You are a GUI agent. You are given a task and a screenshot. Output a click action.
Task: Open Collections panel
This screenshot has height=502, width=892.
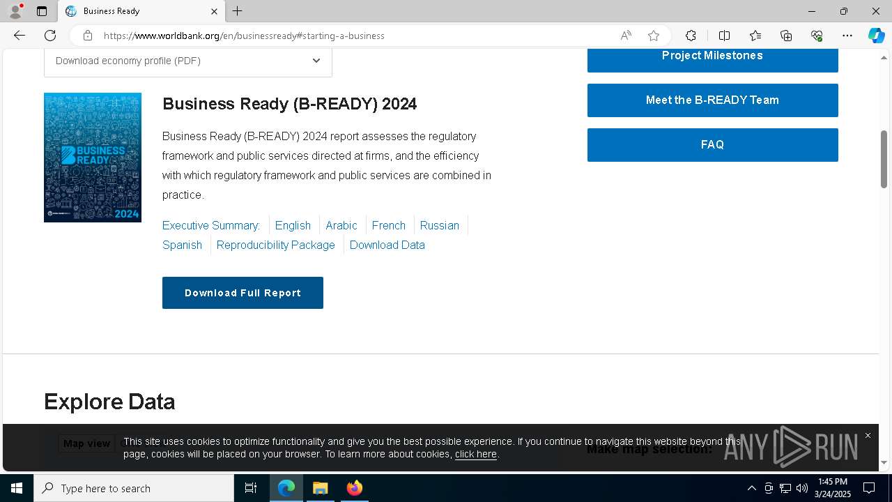786,36
